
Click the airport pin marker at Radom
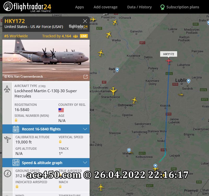[117, 70]
